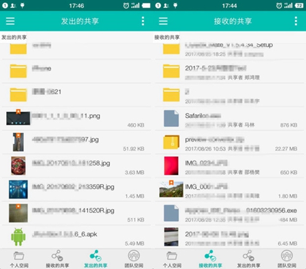Click the 22.27 MB size label
The height and width of the screenshot is (269, 306).
(x=286, y=149)
